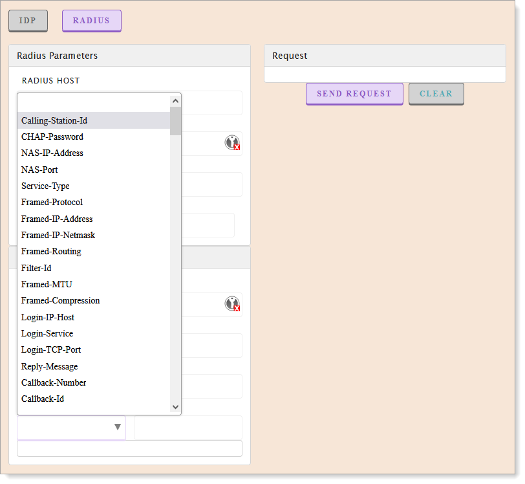Switch to the RADIUS tab
This screenshot has width=525, height=484.
click(x=91, y=21)
